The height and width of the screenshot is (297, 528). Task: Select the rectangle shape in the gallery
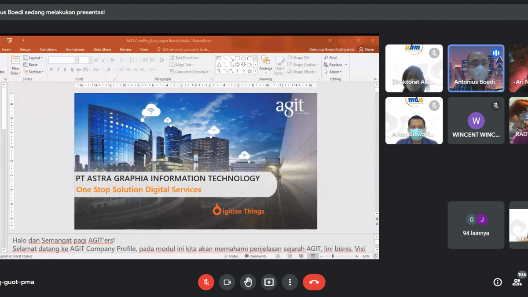(x=238, y=58)
